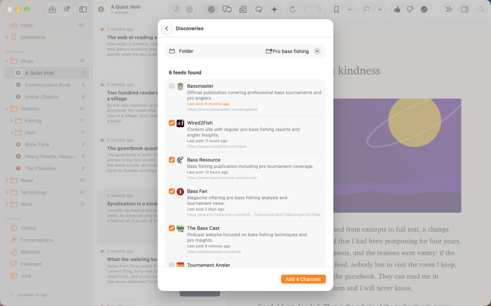Expand the Fishing folder
The height and width of the screenshot is (306, 491).
click(12, 120)
